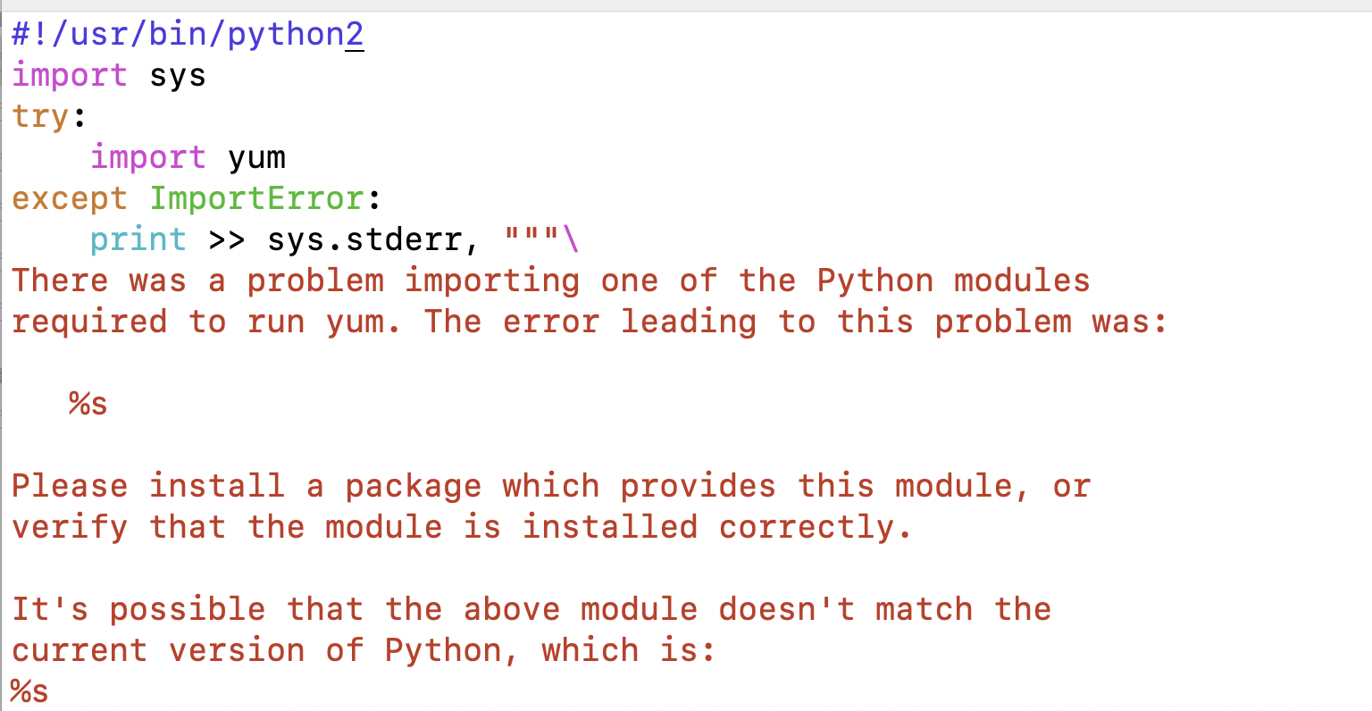Click the word 'yum' in the indented import line
The image size is (1372, 711).
pyautogui.click(x=256, y=158)
